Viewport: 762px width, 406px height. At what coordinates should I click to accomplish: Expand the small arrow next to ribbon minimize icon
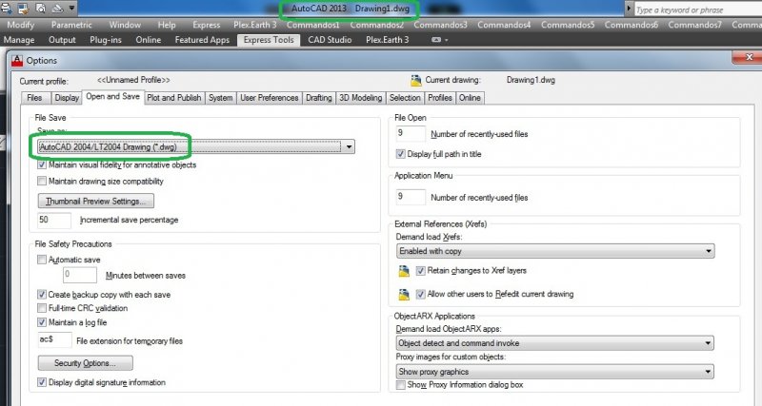pyautogui.click(x=446, y=40)
